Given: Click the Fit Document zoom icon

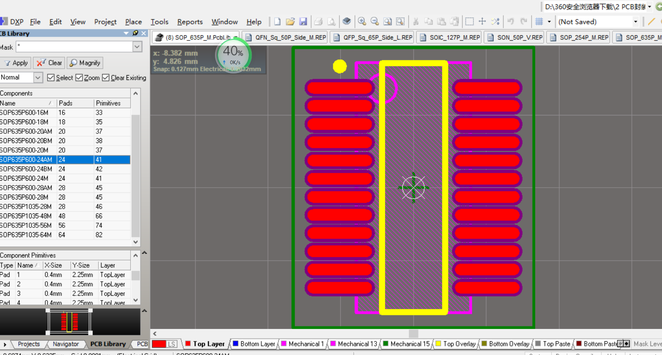Looking at the screenshot, I should tap(387, 21).
